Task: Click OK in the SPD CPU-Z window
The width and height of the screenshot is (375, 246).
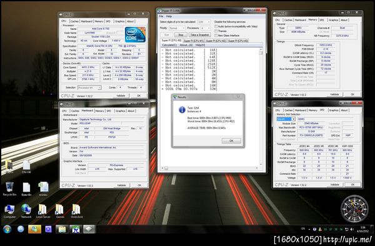Action: [x=352, y=184]
